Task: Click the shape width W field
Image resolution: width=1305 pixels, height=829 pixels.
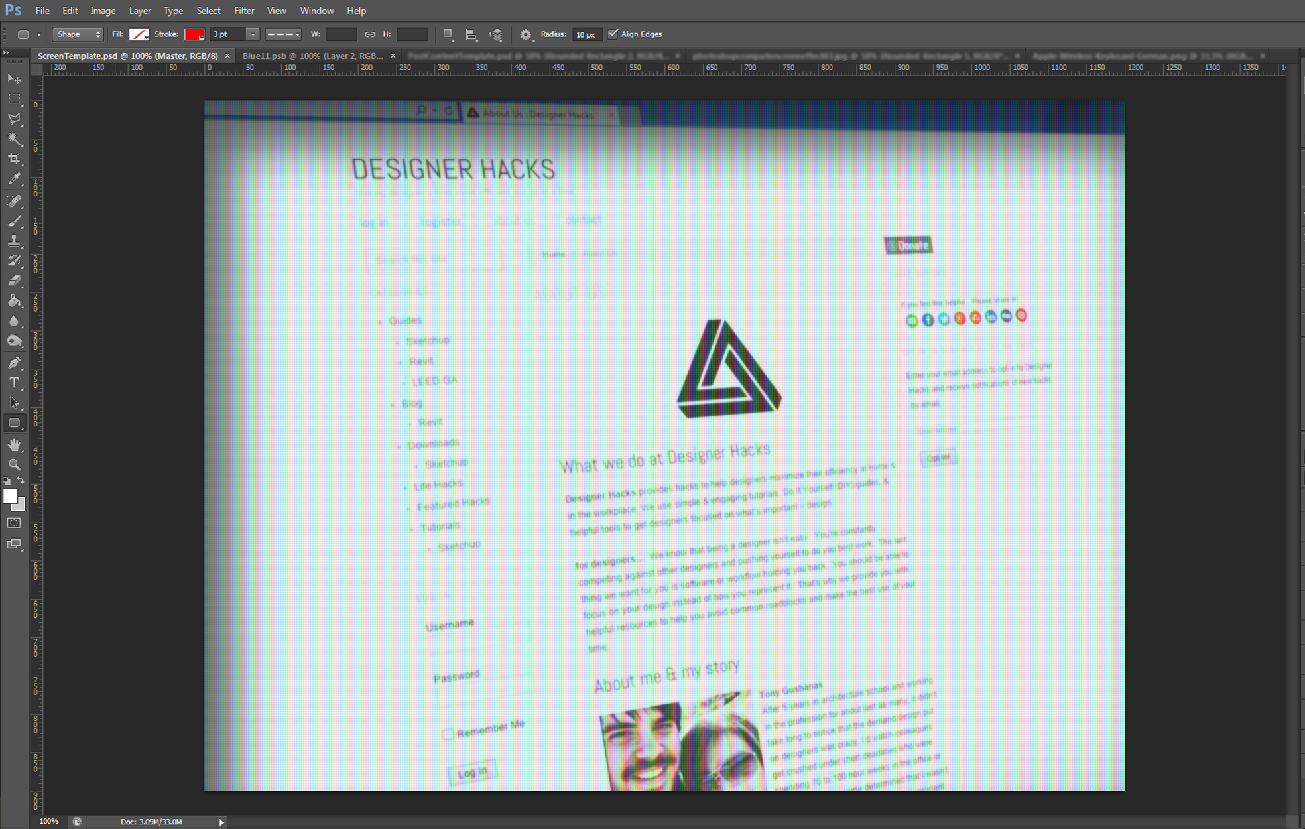Action: [x=341, y=34]
